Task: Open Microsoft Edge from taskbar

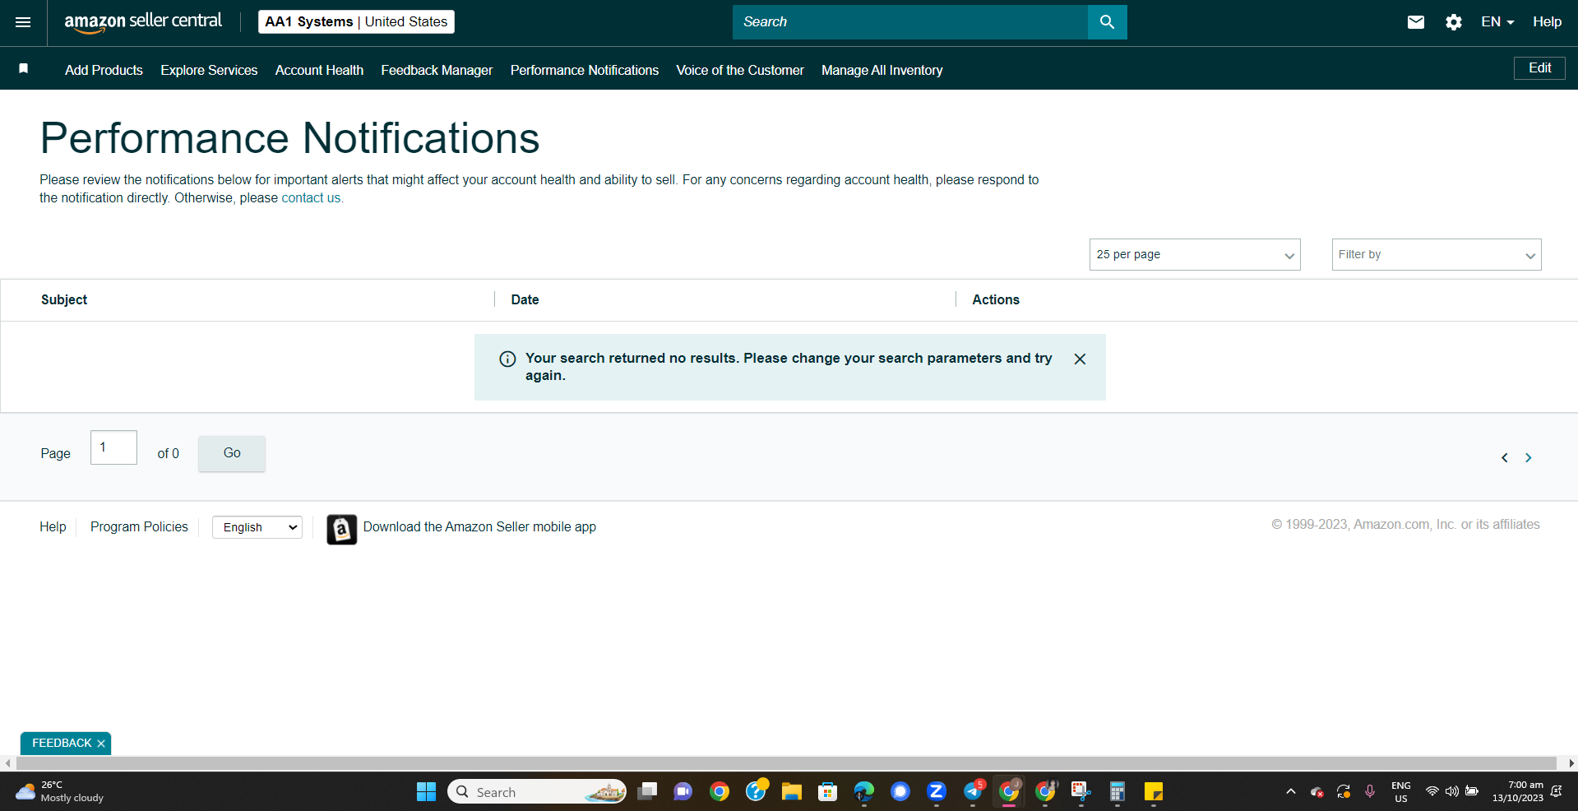Action: point(864,791)
